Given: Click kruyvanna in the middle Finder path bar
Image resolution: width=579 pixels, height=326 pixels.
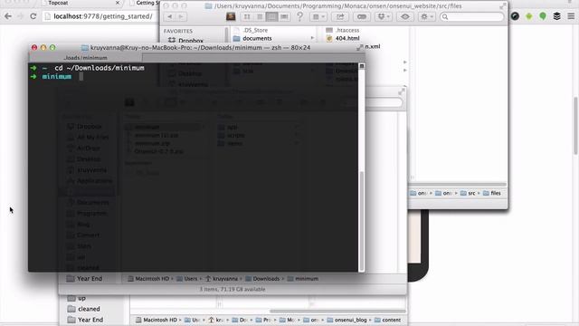Looking at the screenshot, I should point(222,279).
